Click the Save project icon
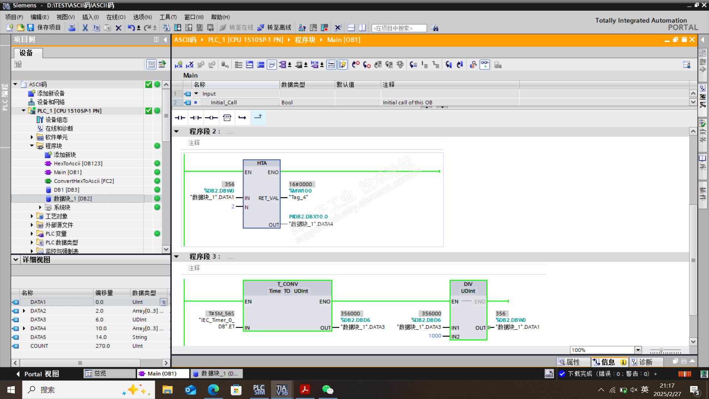 pos(31,28)
